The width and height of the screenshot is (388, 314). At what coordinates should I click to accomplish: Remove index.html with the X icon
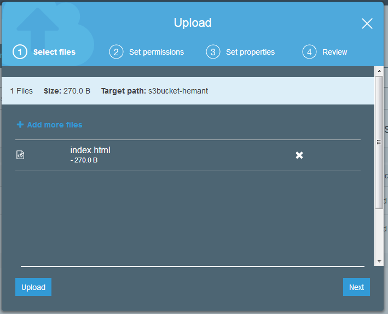tap(299, 155)
